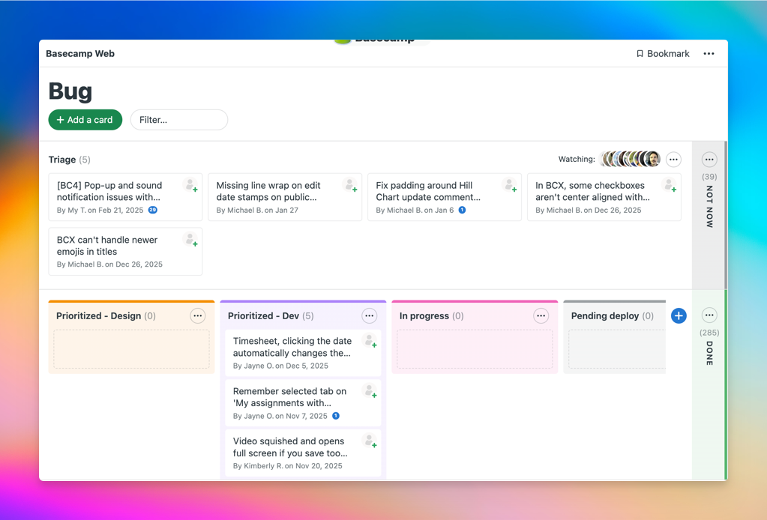767x520 pixels.
Task: Open Prioritized - Dev column options
Action: pos(370,315)
